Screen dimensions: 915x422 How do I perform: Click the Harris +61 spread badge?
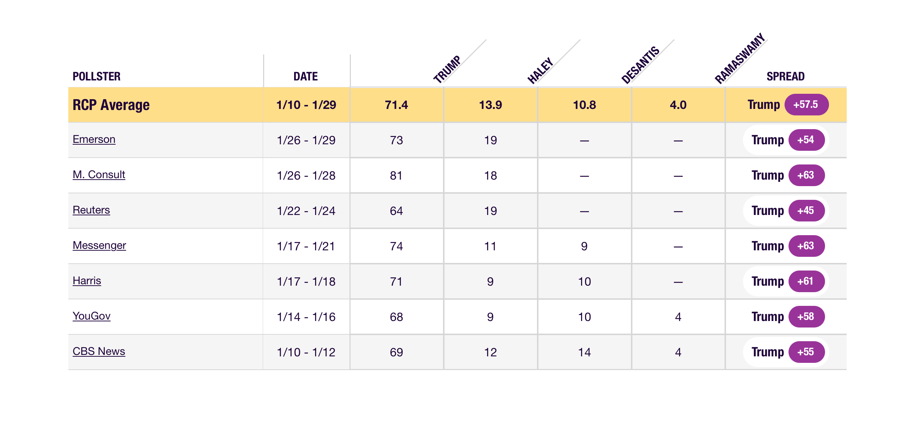[x=806, y=281]
